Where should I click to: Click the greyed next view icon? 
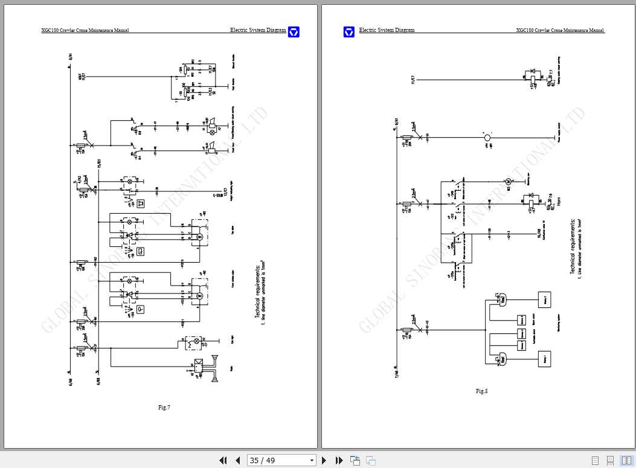tap(371, 460)
